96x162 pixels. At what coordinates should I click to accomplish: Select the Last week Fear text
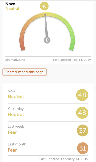coord(12,132)
